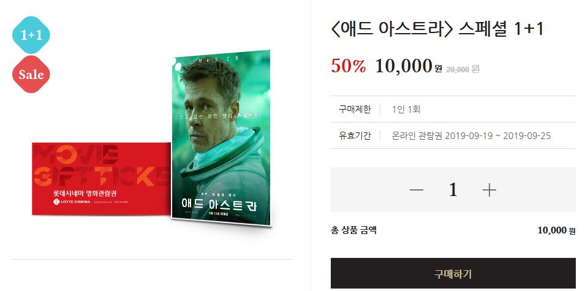Increase quantity with the plus icon
Screen dimensions: 585x291
point(489,190)
